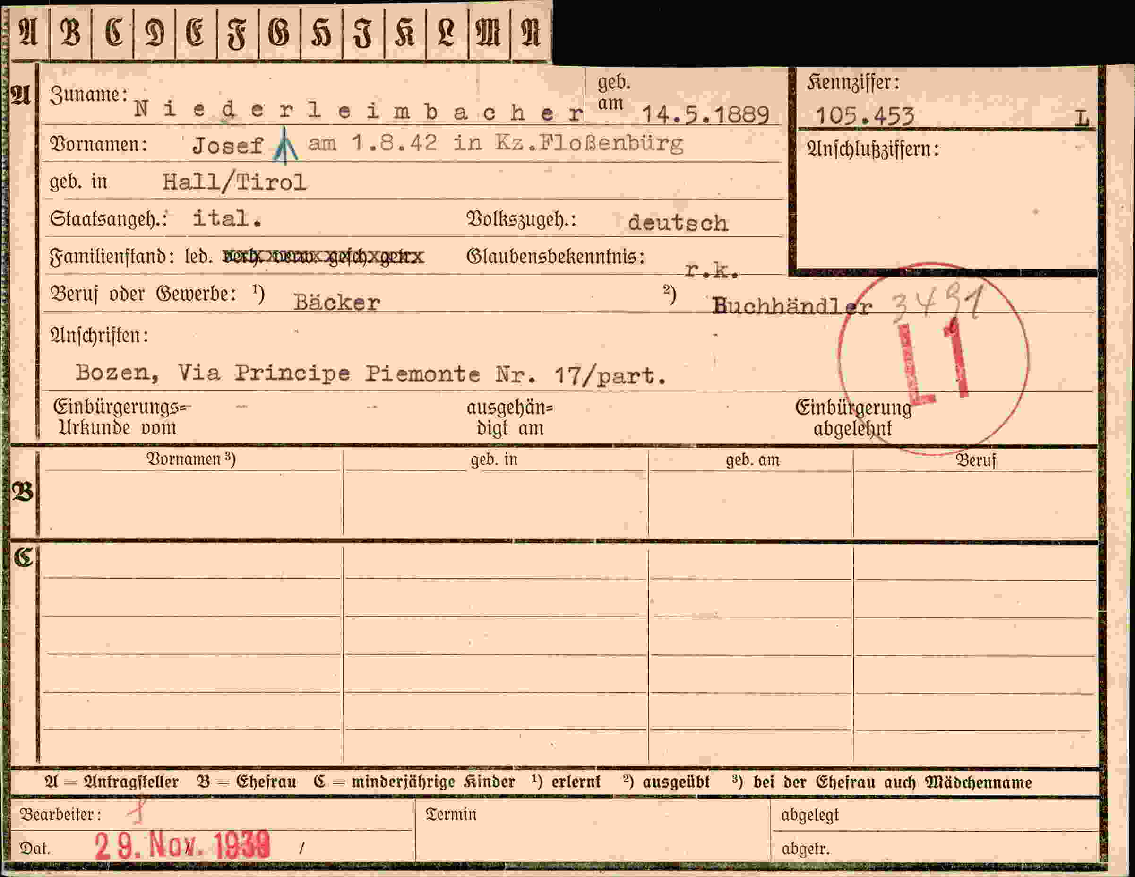Select the "H" alphabet tab at the top
This screenshot has width=1135, height=877.
point(322,33)
